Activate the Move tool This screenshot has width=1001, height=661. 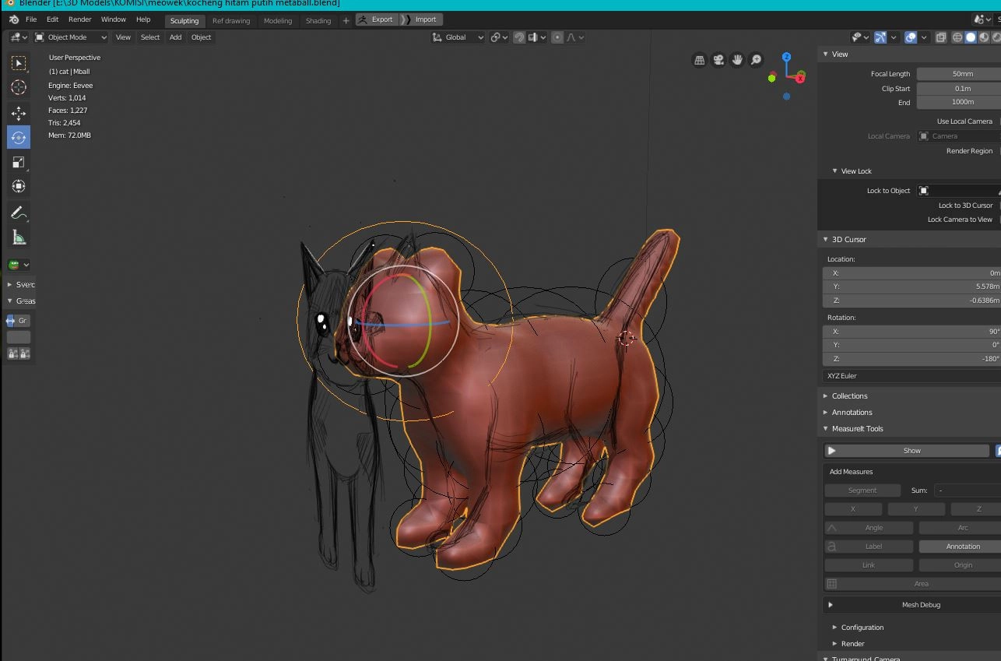pyautogui.click(x=19, y=114)
